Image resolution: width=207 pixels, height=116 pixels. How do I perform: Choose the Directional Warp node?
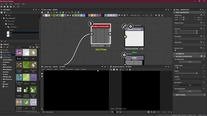(x=19, y=77)
